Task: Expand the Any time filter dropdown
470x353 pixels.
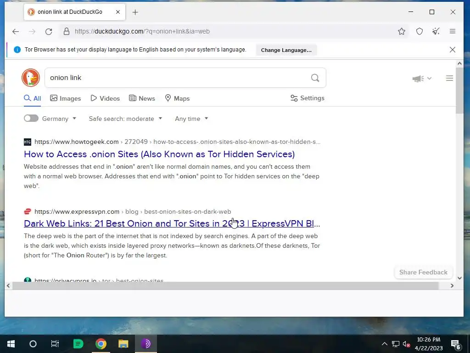Action: (x=191, y=119)
